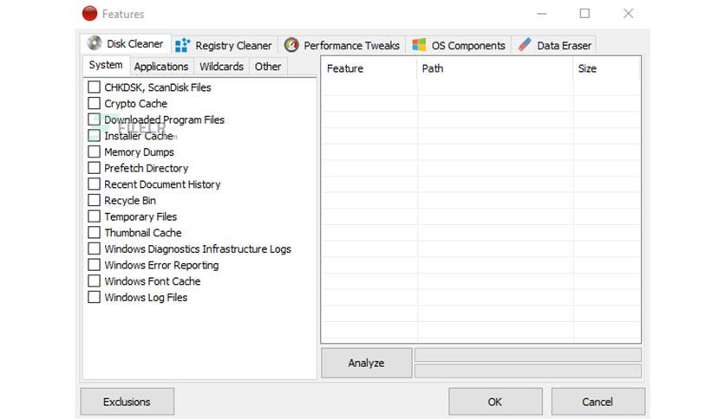Click the Registry Cleaner blue blocks icon
Viewport: 725px width, 419px height.
[x=182, y=45]
